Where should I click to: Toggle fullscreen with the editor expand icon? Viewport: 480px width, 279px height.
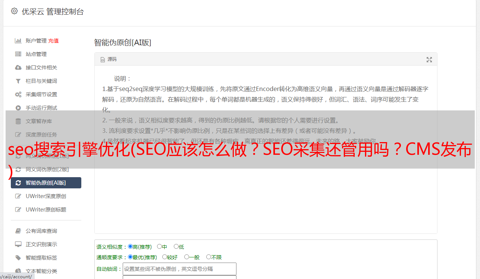point(429,60)
